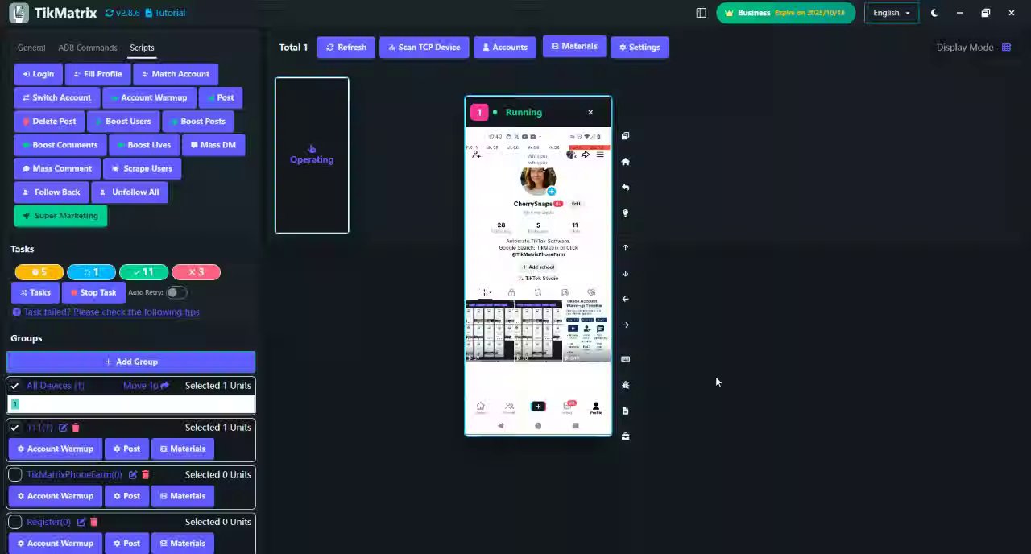Click the device recent apps icon
The width and height of the screenshot is (1031, 554).
tap(625, 136)
